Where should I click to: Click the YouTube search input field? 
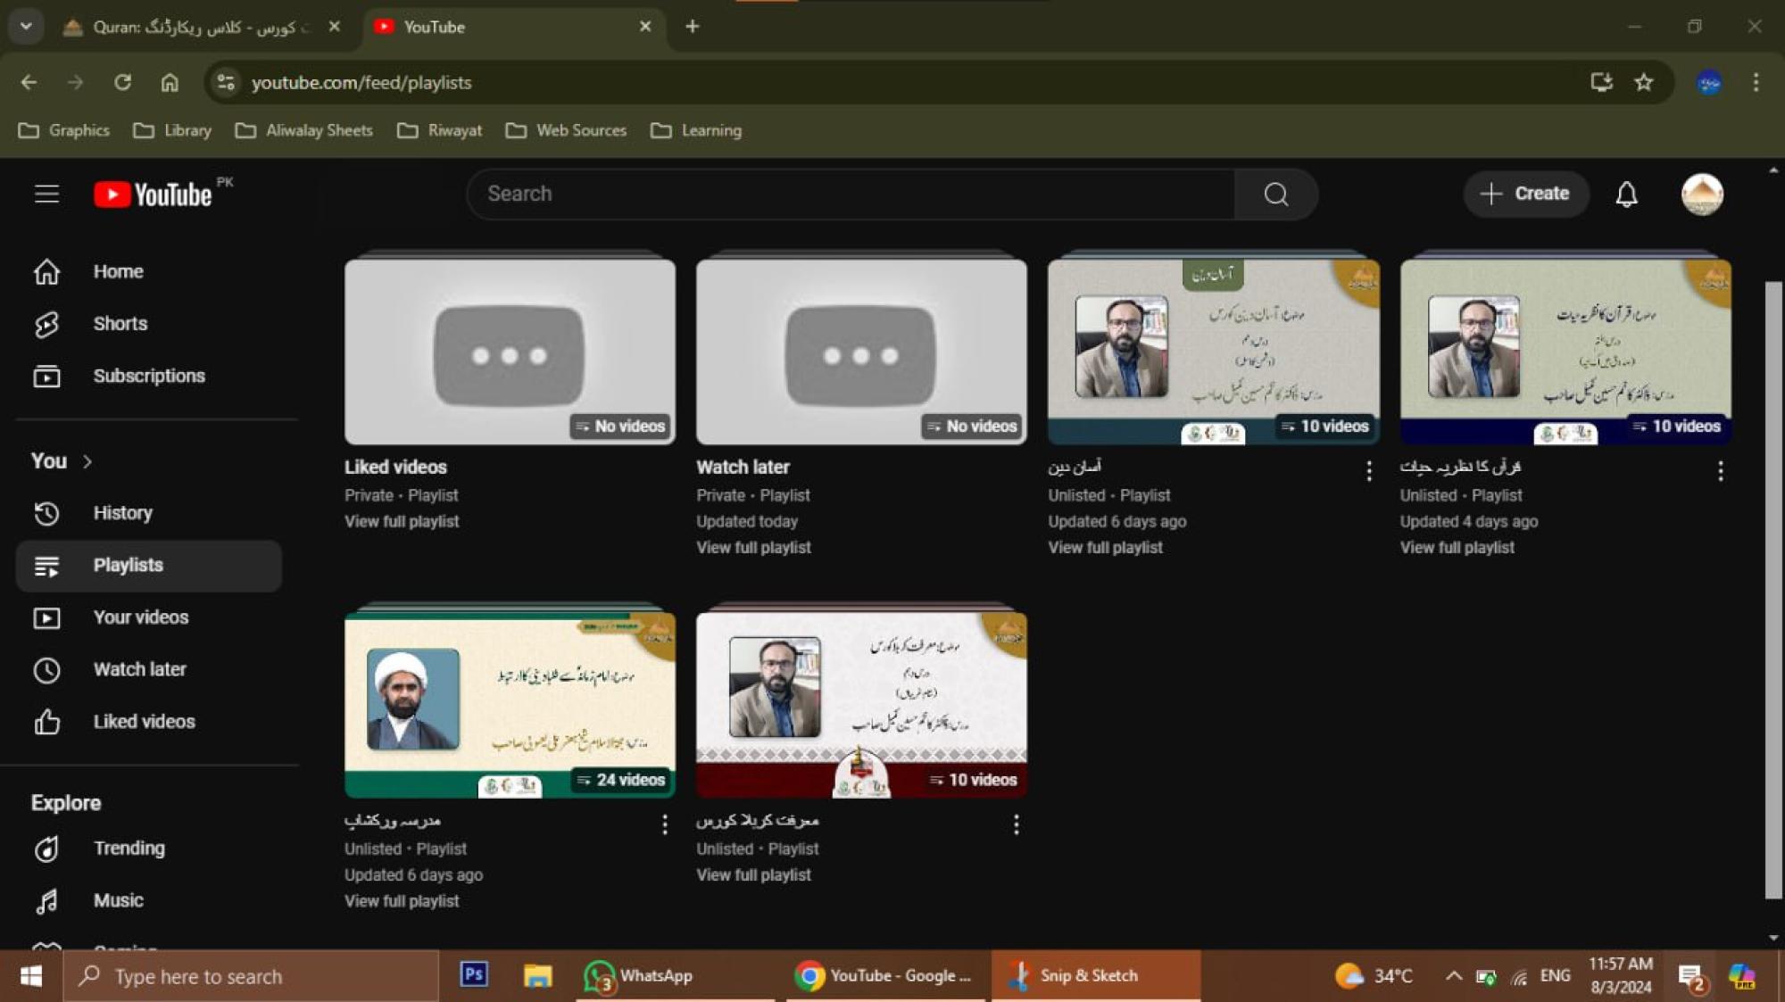coord(848,194)
